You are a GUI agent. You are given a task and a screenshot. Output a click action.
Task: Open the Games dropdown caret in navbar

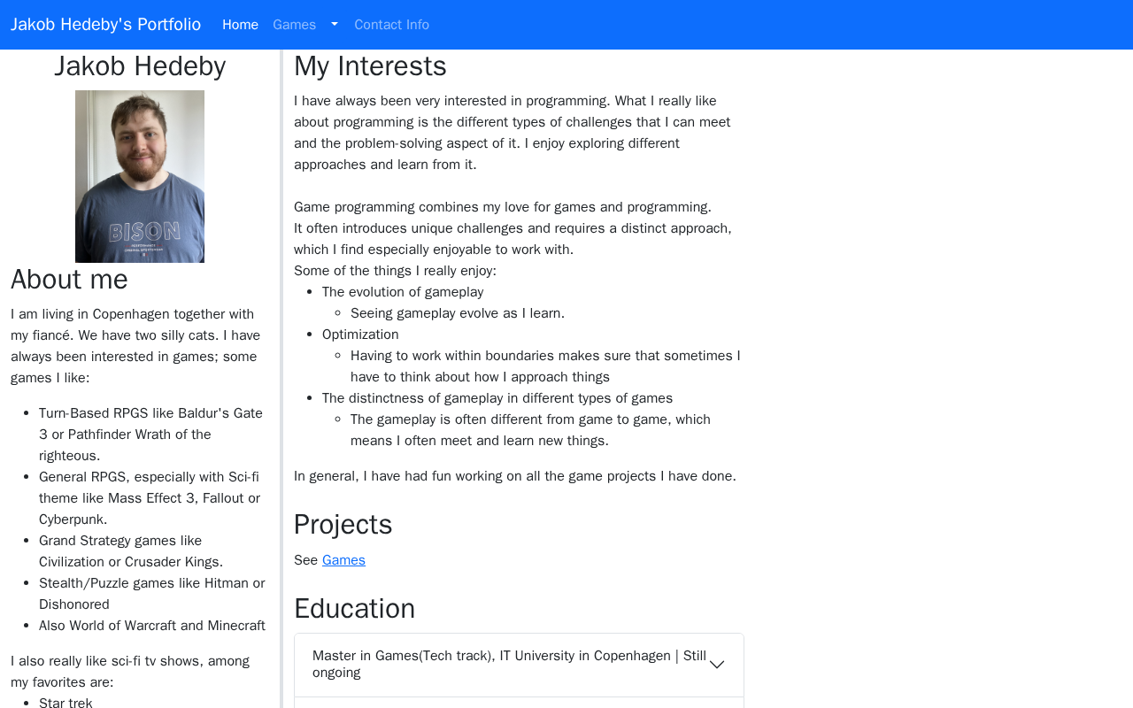335,24
